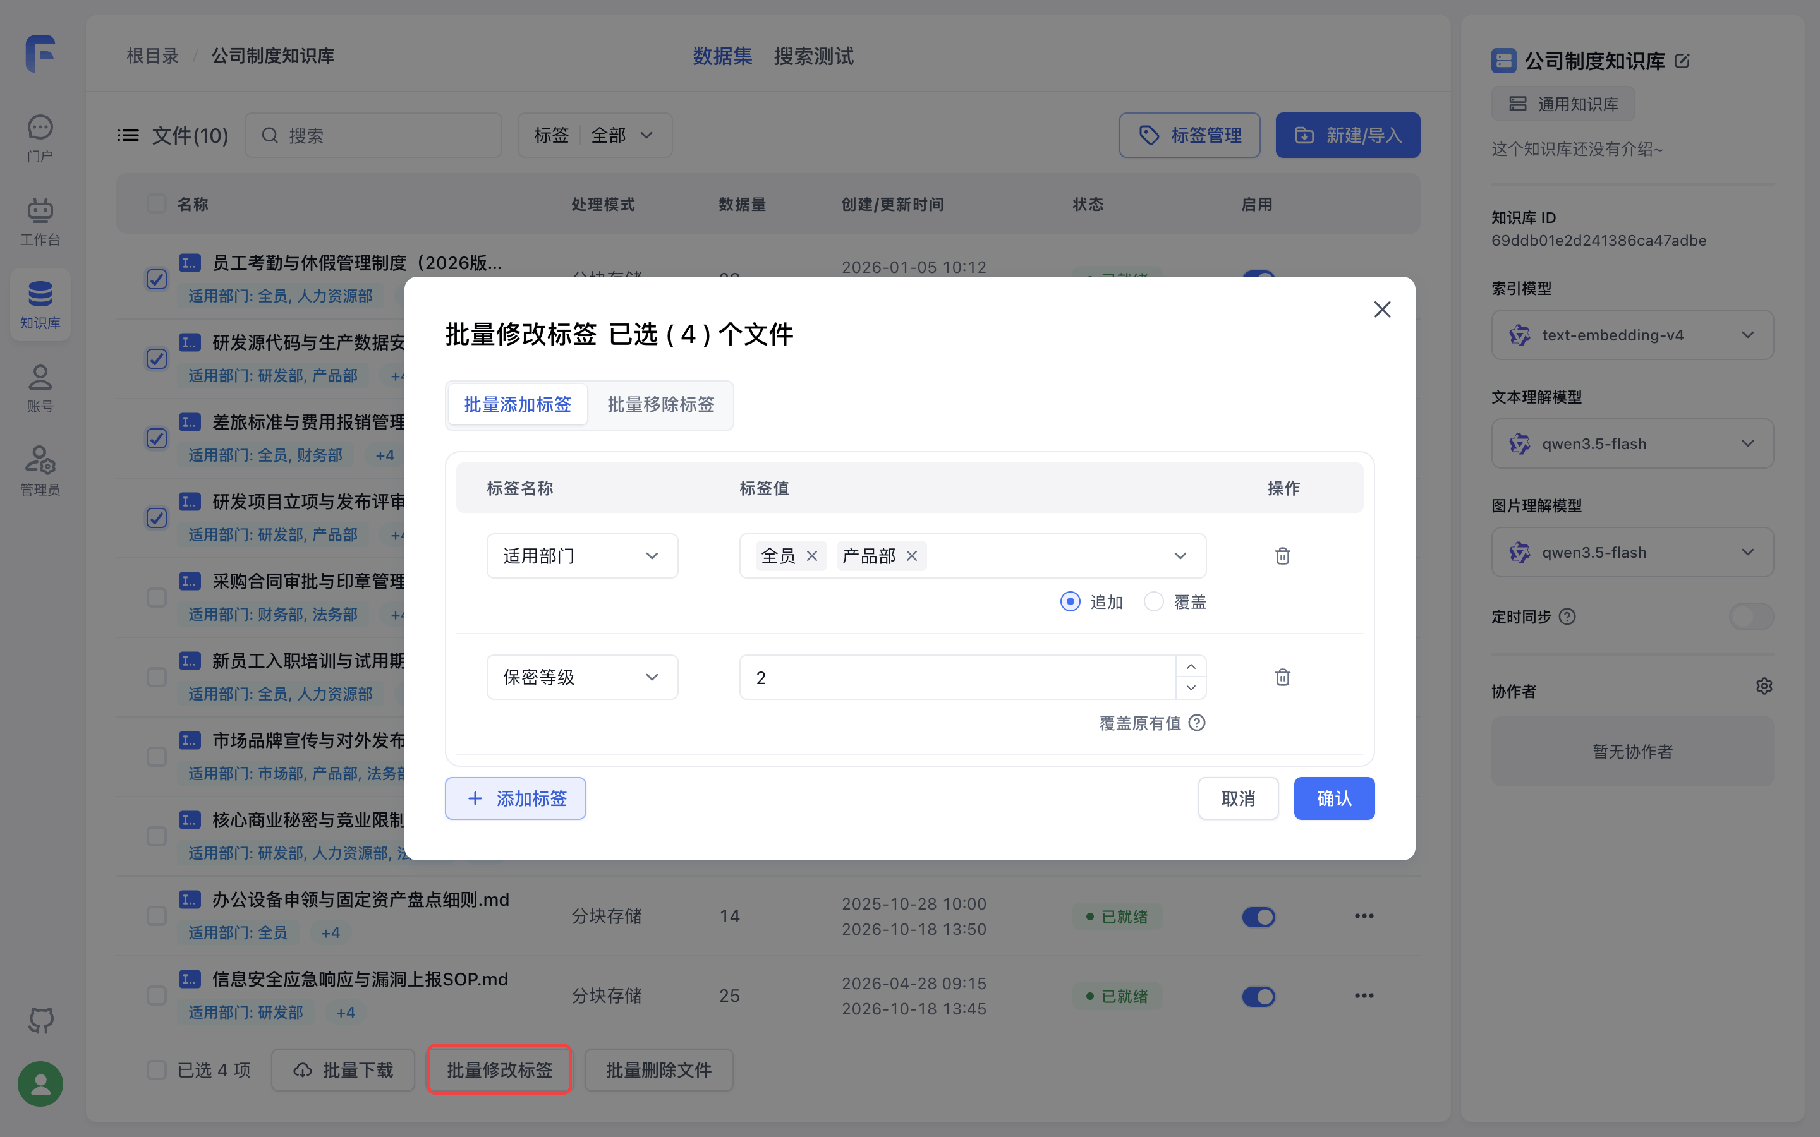Expand the tag value multi-select dropdown
1820x1137 pixels.
(1179, 556)
